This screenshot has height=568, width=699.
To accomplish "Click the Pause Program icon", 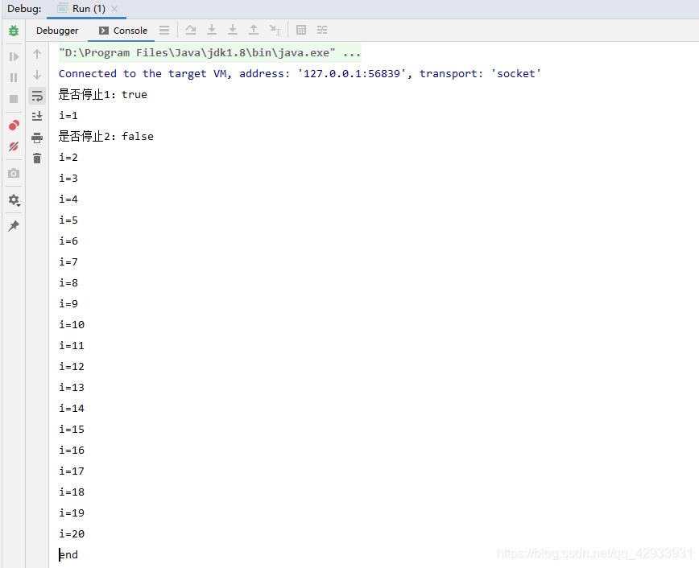I will 14,77.
